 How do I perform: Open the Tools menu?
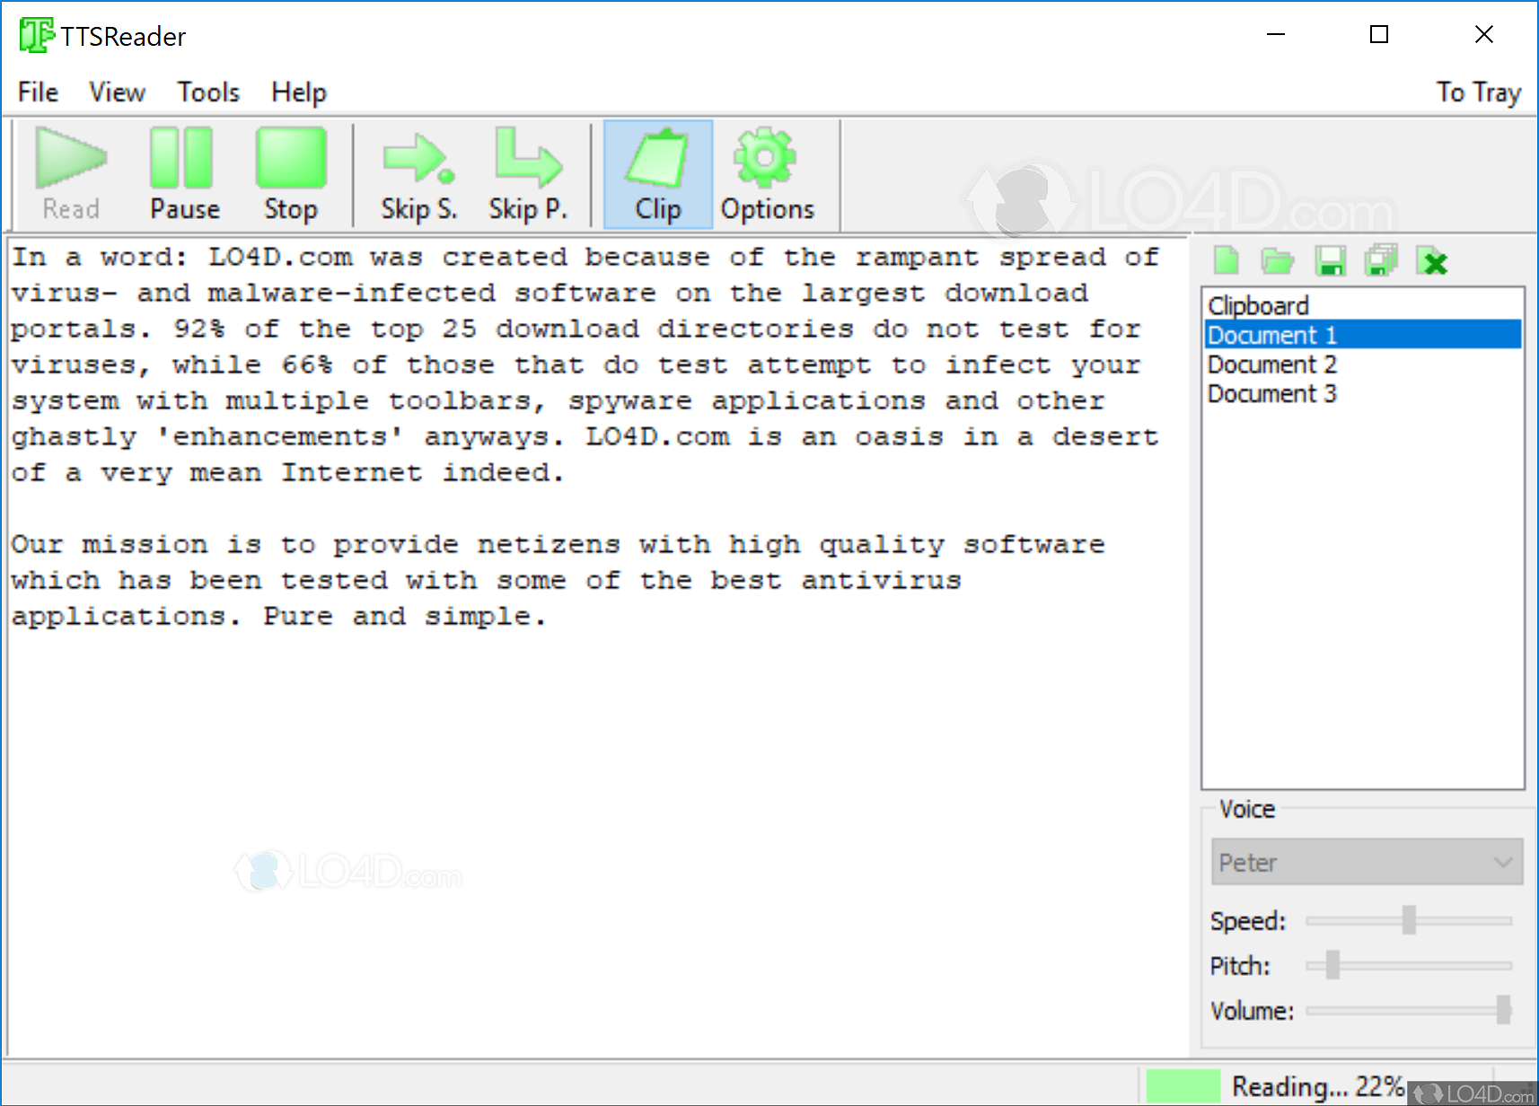[208, 92]
